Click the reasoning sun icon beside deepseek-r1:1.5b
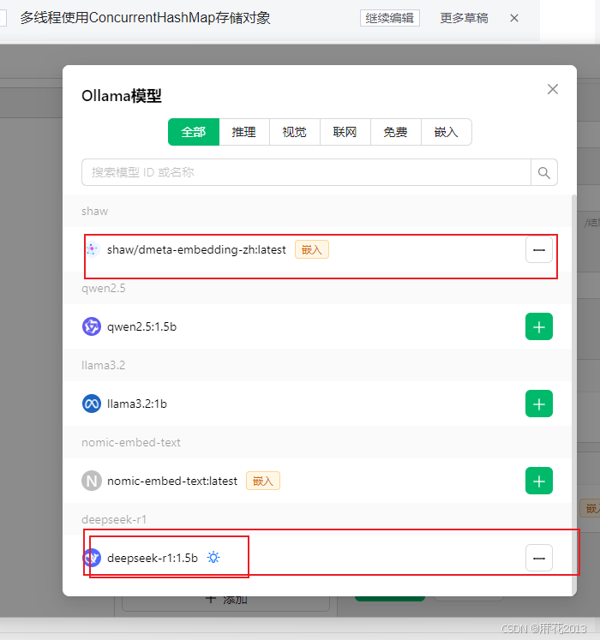 pyautogui.click(x=213, y=557)
